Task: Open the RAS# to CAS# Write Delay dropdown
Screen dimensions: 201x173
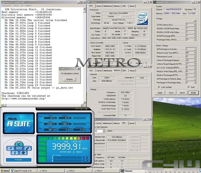Action: [x=195, y=32]
